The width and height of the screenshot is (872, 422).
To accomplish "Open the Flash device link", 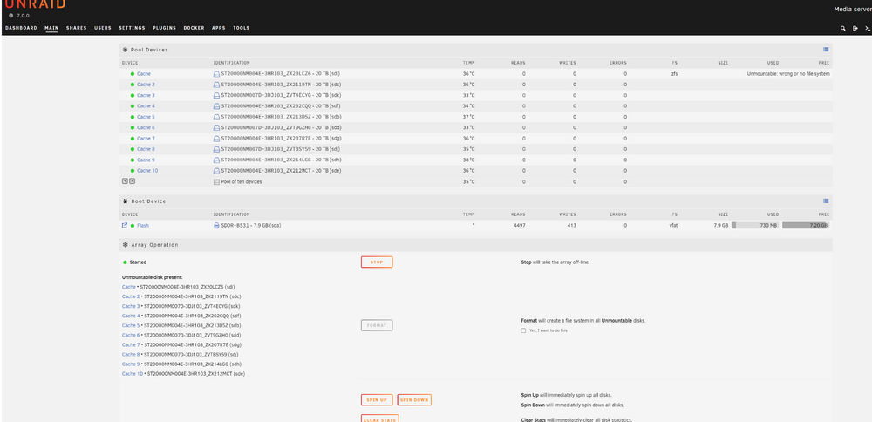I will (143, 226).
